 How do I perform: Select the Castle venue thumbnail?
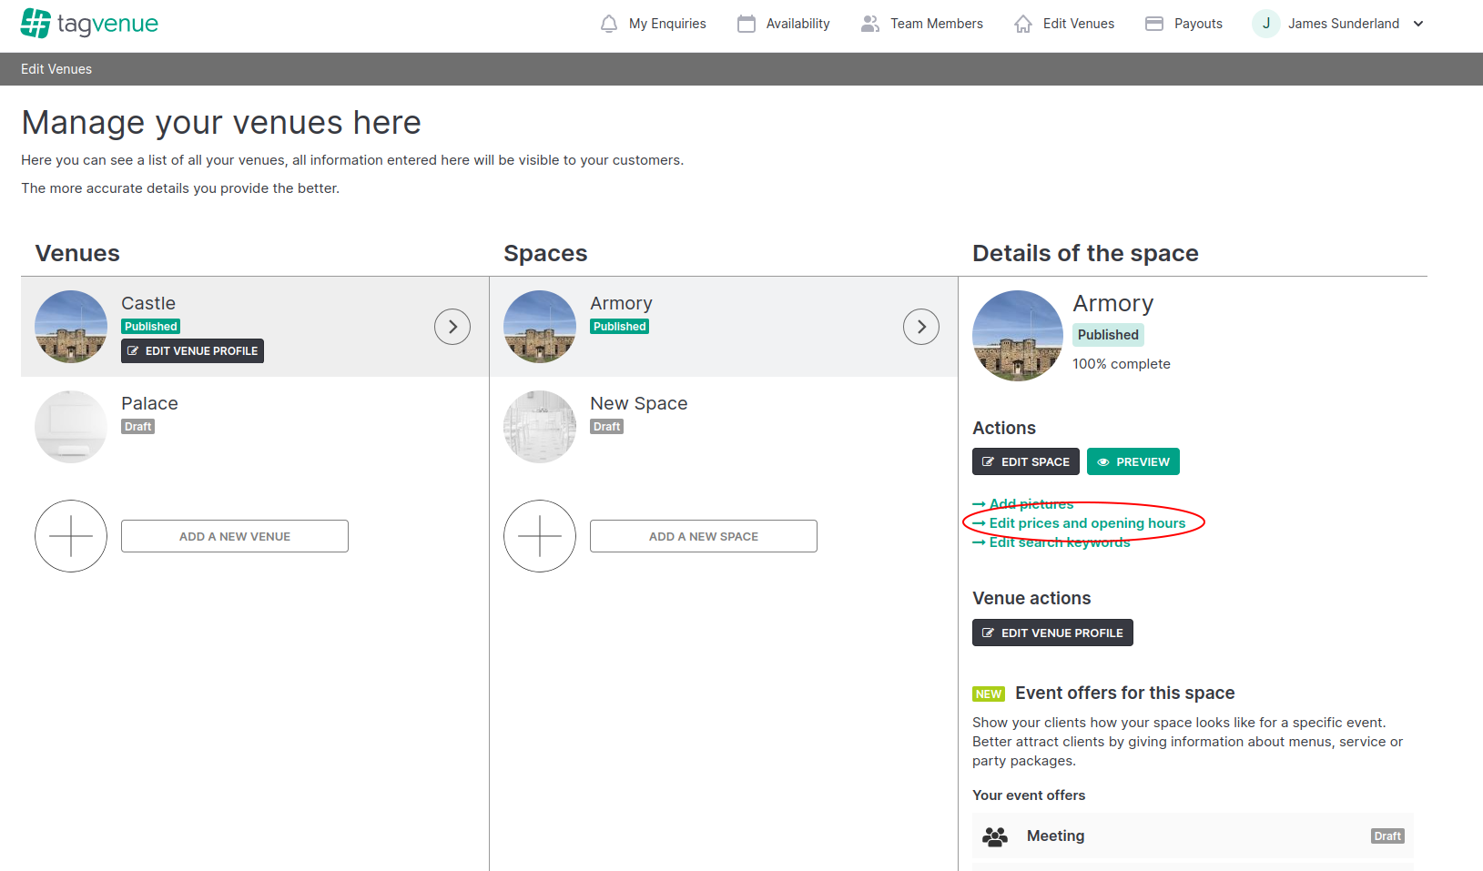pos(71,327)
